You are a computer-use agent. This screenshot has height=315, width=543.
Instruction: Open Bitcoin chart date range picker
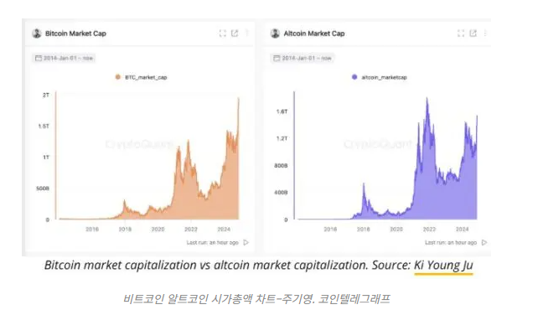(x=64, y=58)
